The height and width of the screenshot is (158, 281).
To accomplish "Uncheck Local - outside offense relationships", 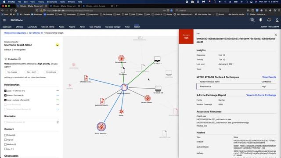I will [x=5, y=100].
